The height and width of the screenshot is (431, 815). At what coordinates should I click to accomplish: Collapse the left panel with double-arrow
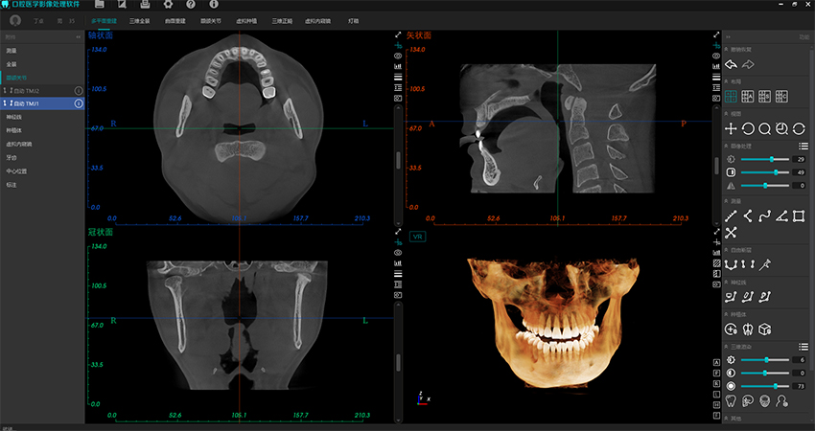point(78,36)
